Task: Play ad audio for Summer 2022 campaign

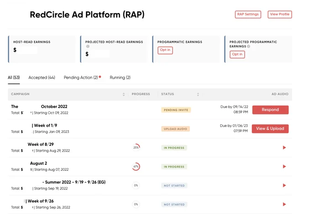Action: point(284,185)
